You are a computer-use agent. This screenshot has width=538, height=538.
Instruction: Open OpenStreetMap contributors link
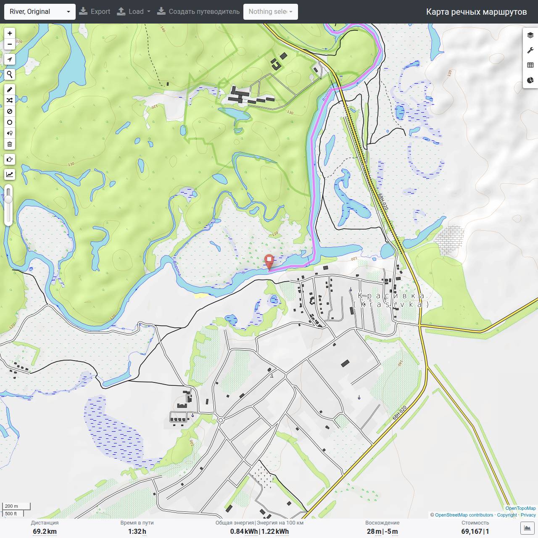click(464, 515)
